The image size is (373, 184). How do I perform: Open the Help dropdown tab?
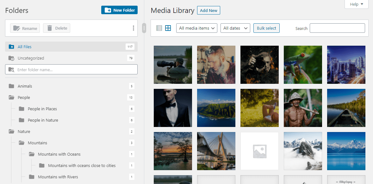[x=357, y=4]
